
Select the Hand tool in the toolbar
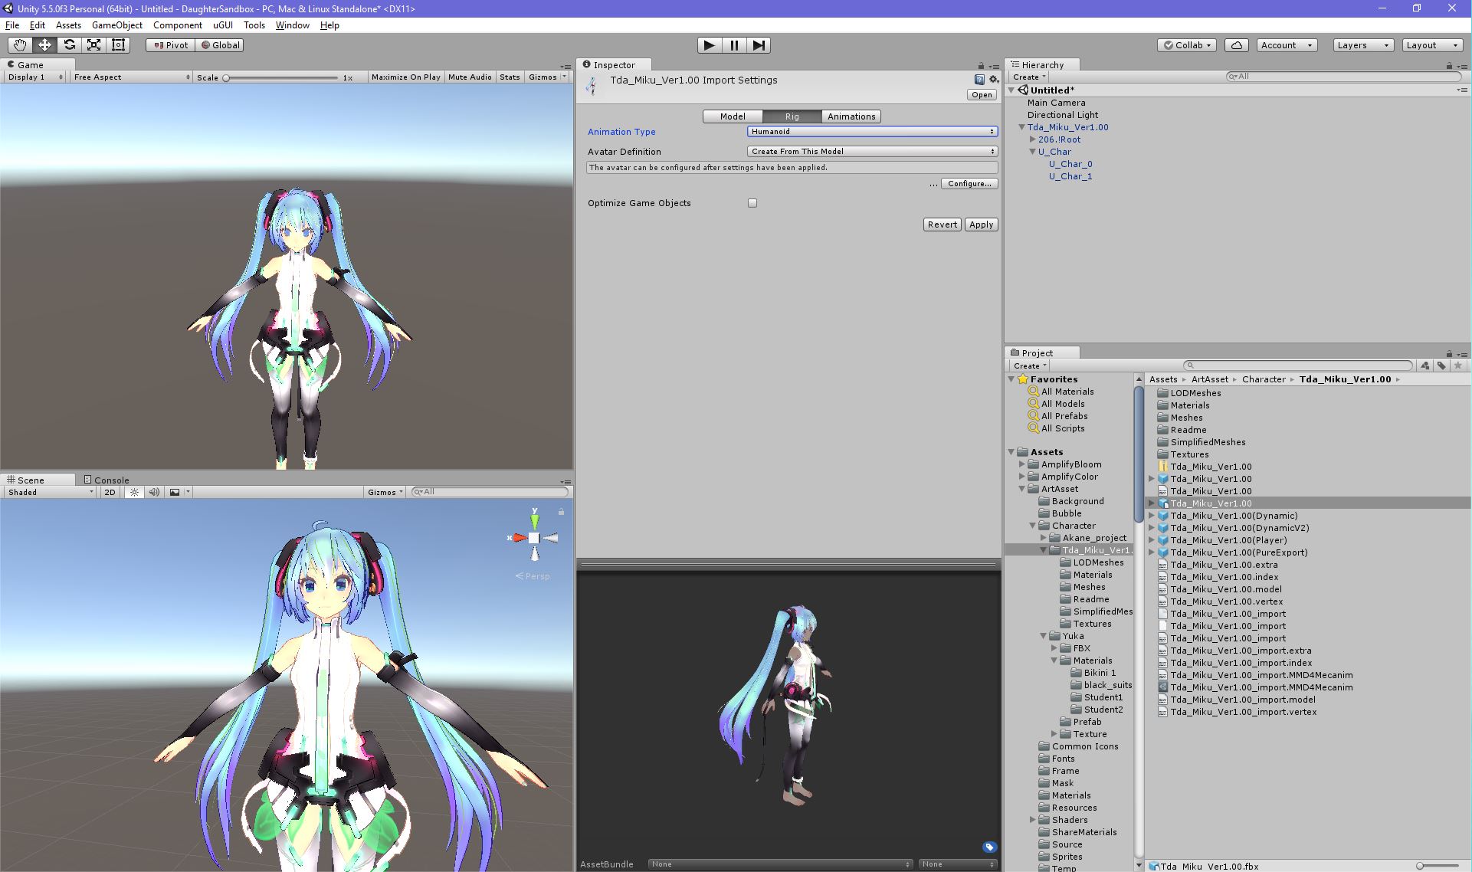tap(19, 45)
